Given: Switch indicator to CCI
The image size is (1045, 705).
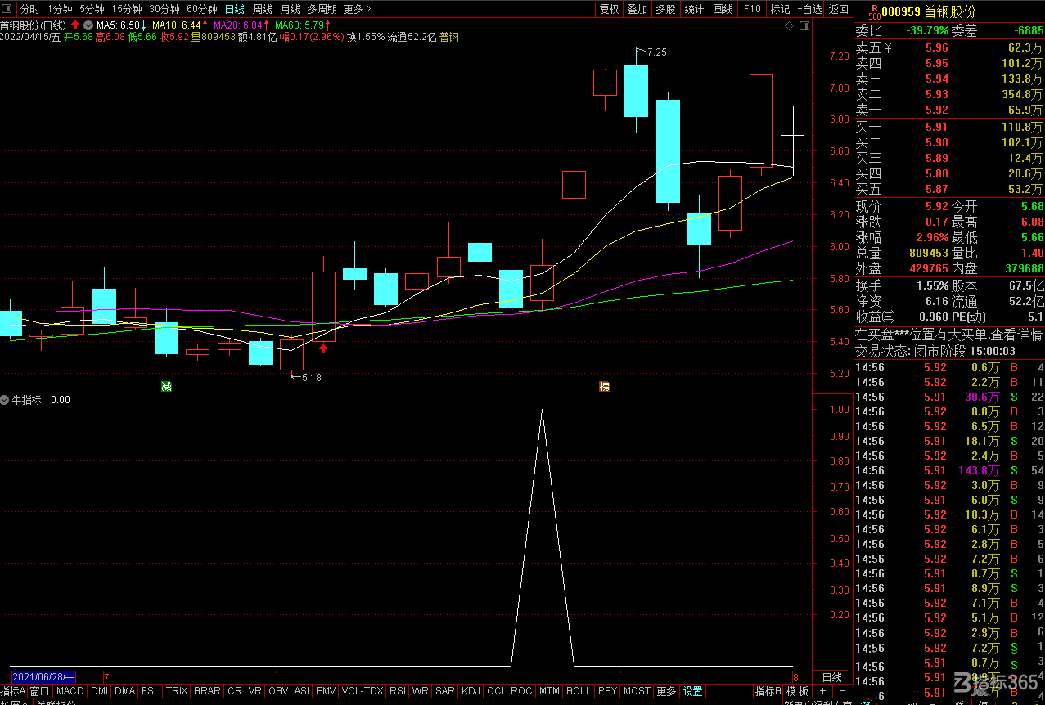Looking at the screenshot, I should coord(496,691).
